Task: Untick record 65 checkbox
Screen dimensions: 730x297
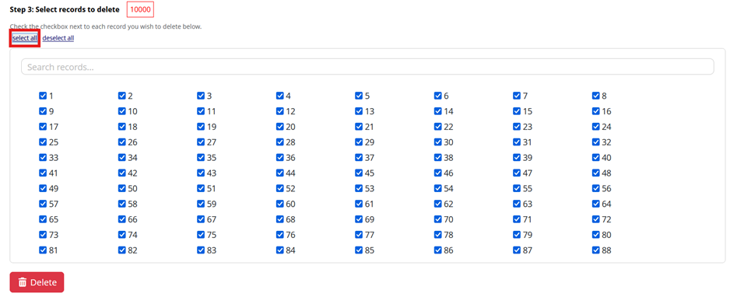Action: click(43, 219)
